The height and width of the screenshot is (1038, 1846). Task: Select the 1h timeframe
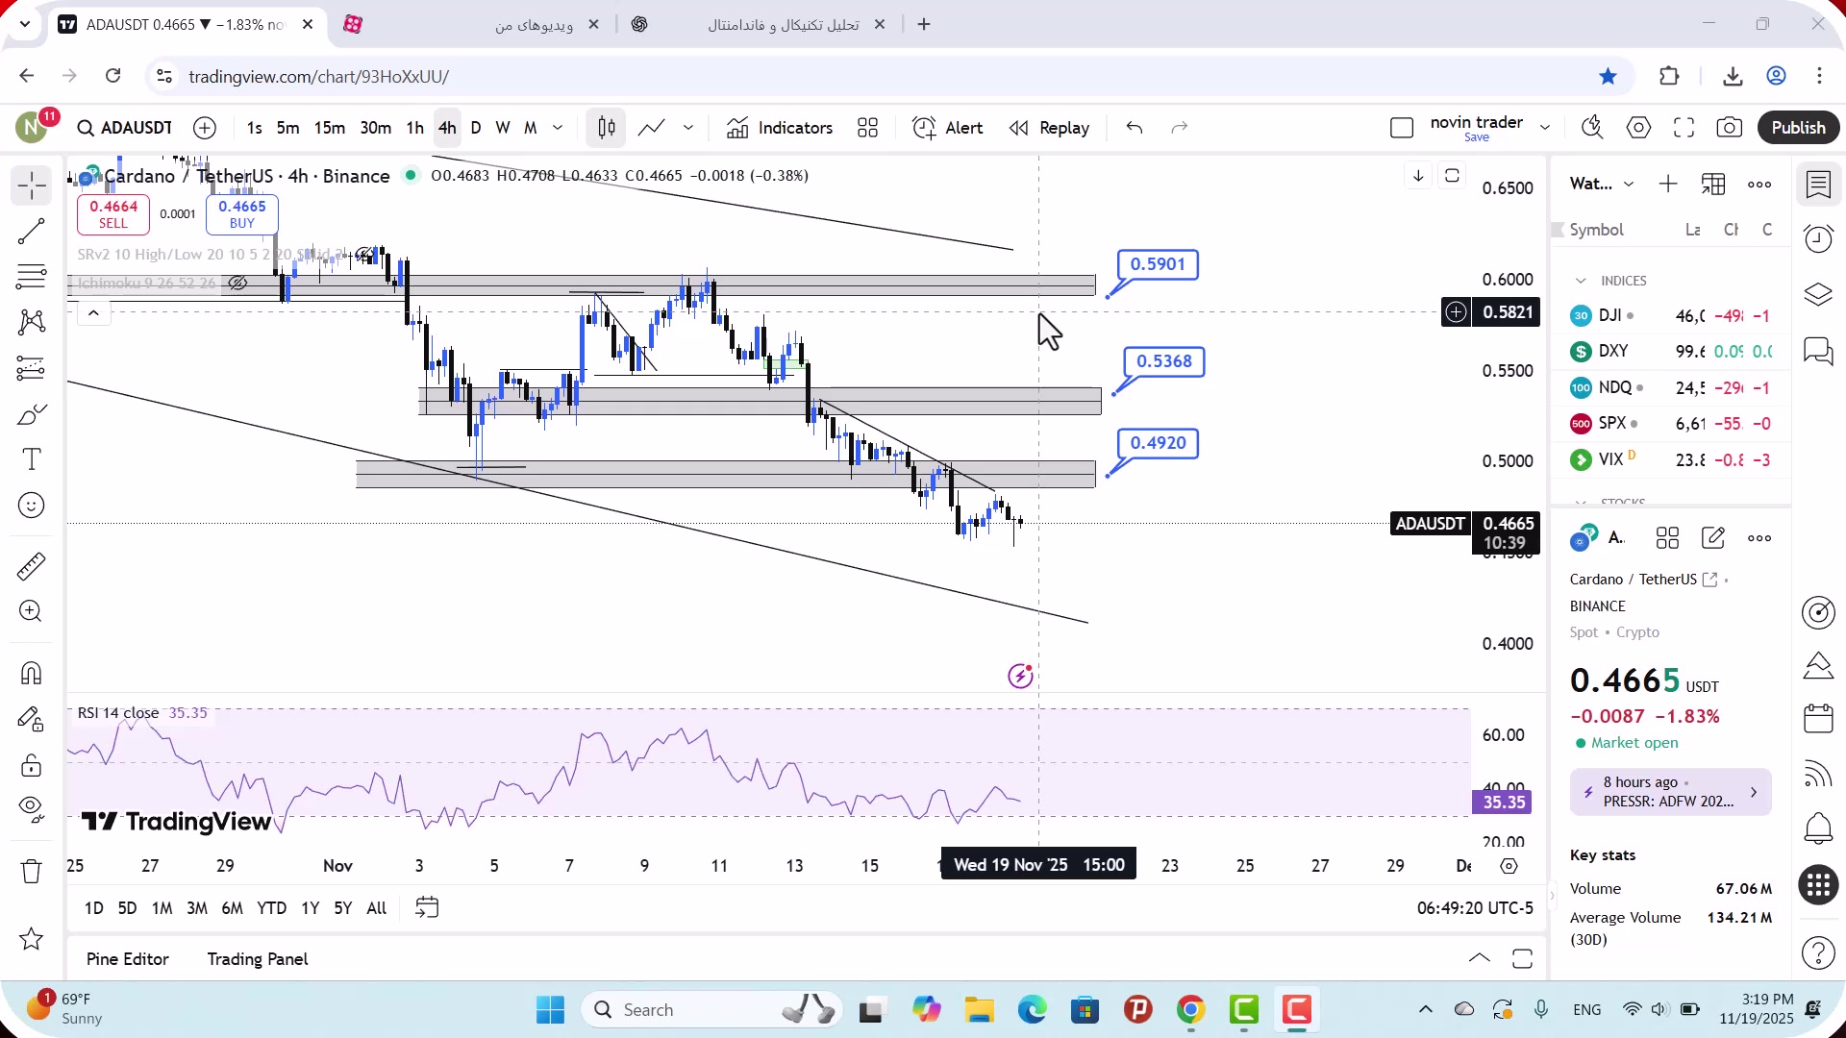[414, 128]
